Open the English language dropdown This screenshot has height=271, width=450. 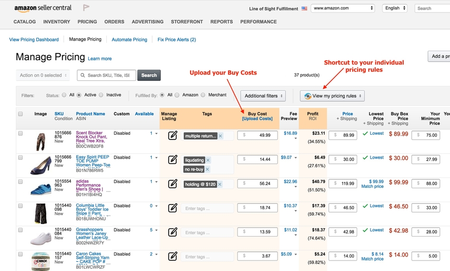click(x=394, y=8)
